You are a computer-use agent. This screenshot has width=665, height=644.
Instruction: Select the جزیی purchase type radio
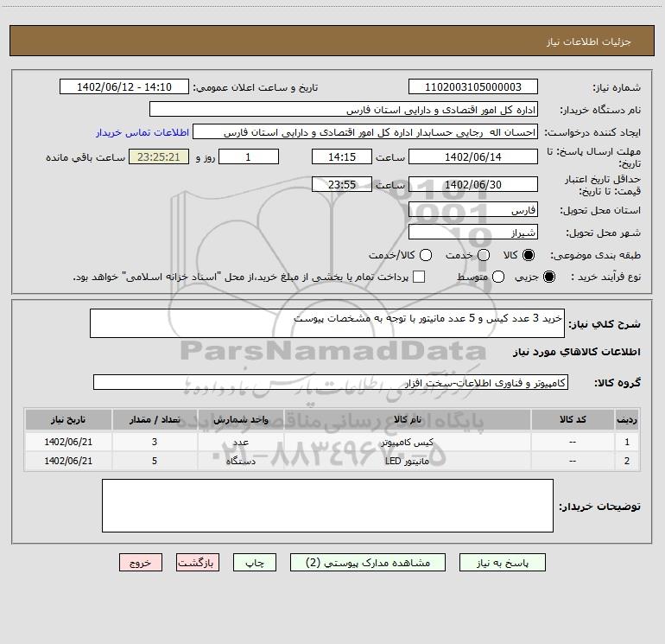548,277
